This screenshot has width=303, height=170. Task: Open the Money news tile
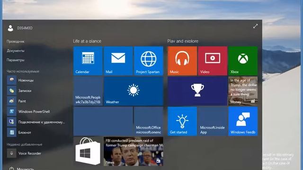(x=243, y=91)
